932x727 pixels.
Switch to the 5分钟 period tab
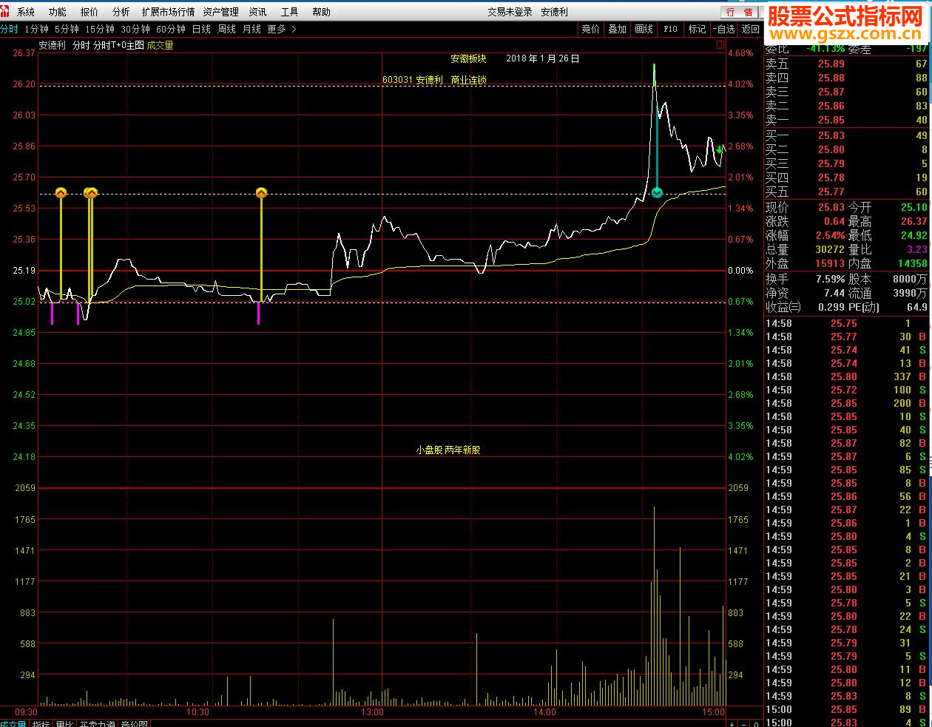67,29
